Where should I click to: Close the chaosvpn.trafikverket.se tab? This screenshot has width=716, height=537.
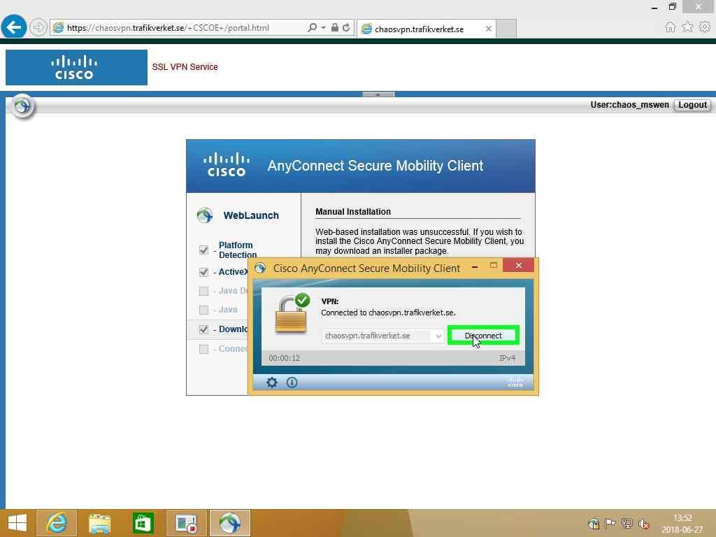point(489,29)
